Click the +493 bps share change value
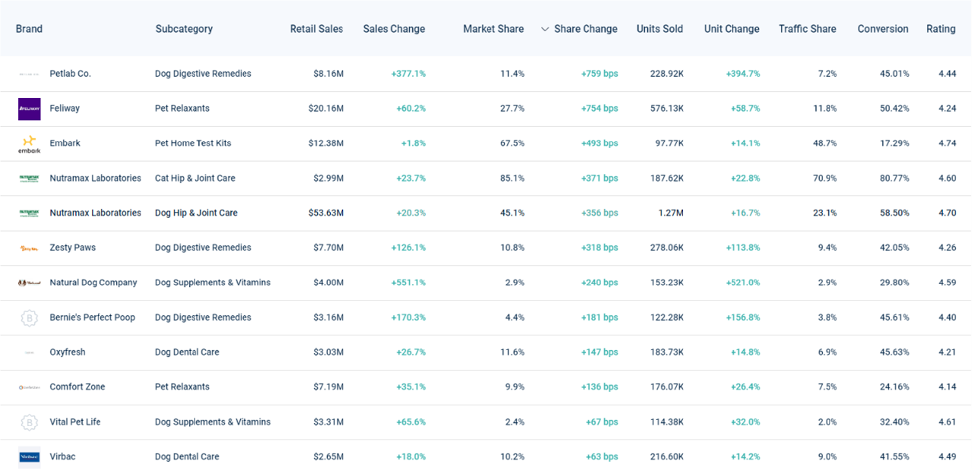Screen dimensions: 976x473 tap(599, 143)
